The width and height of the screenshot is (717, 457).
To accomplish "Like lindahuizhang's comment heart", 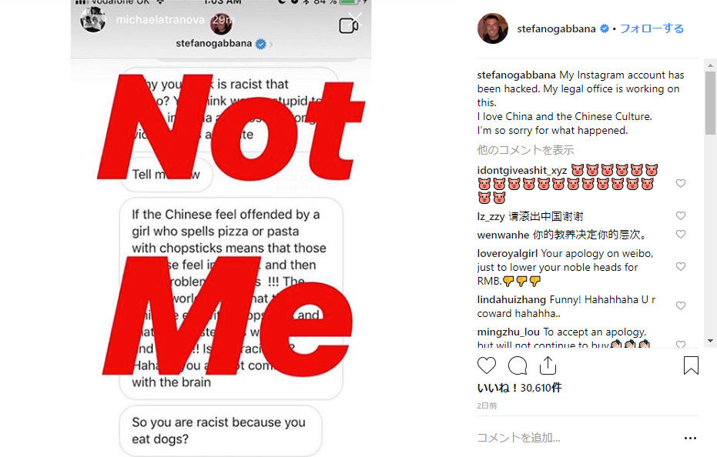I will click(681, 305).
